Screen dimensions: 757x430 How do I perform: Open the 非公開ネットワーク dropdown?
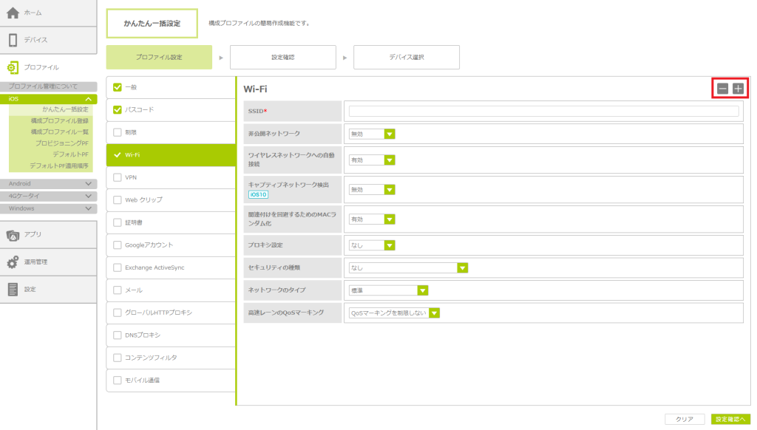click(389, 134)
